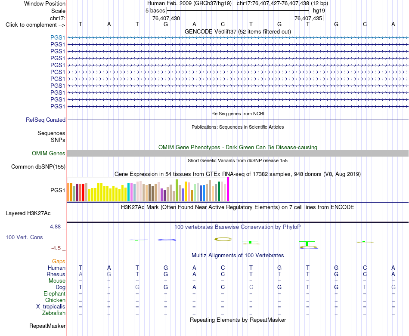
Task: Click the grayed-out A in Rhesus row
Action: tap(81, 274)
